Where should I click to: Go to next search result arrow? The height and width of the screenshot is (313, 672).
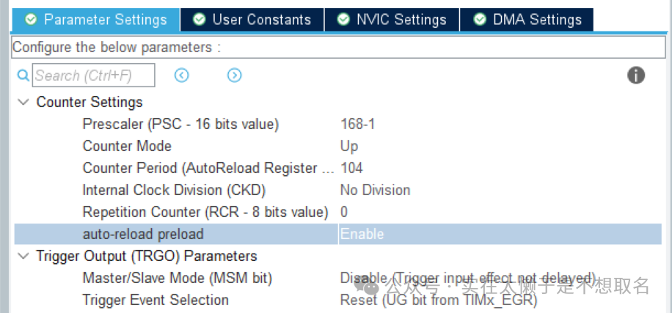coord(235,76)
